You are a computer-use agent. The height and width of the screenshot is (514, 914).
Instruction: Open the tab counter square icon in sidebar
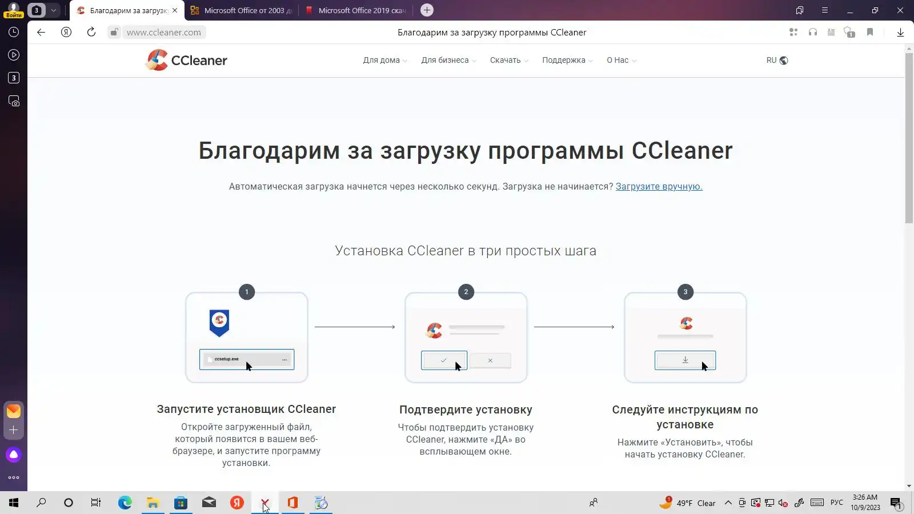[x=14, y=78]
